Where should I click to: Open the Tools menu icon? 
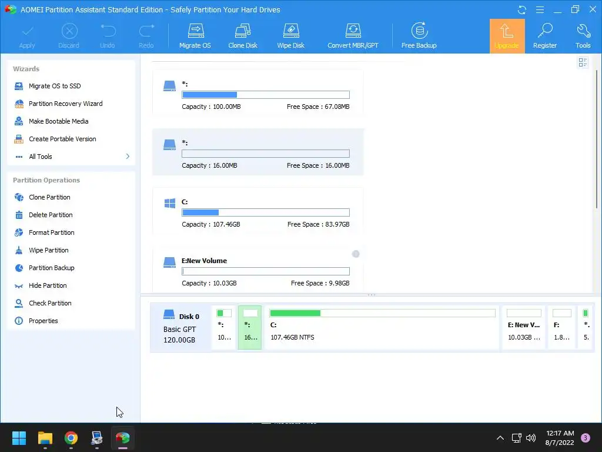click(583, 36)
